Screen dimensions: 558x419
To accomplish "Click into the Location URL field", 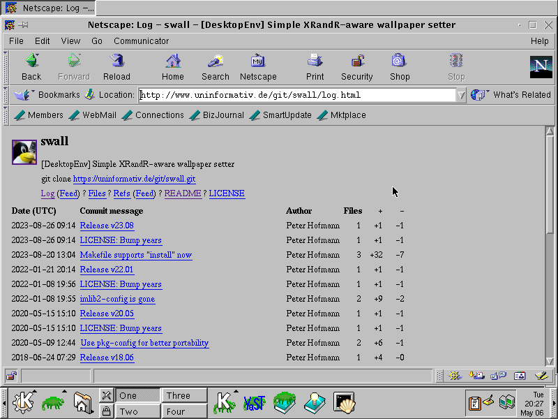I will (297, 95).
